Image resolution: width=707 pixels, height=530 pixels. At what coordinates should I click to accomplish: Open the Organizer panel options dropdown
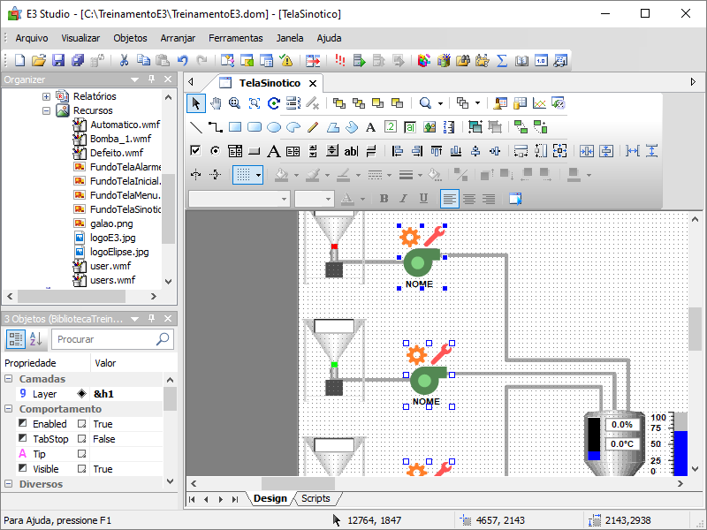click(134, 79)
